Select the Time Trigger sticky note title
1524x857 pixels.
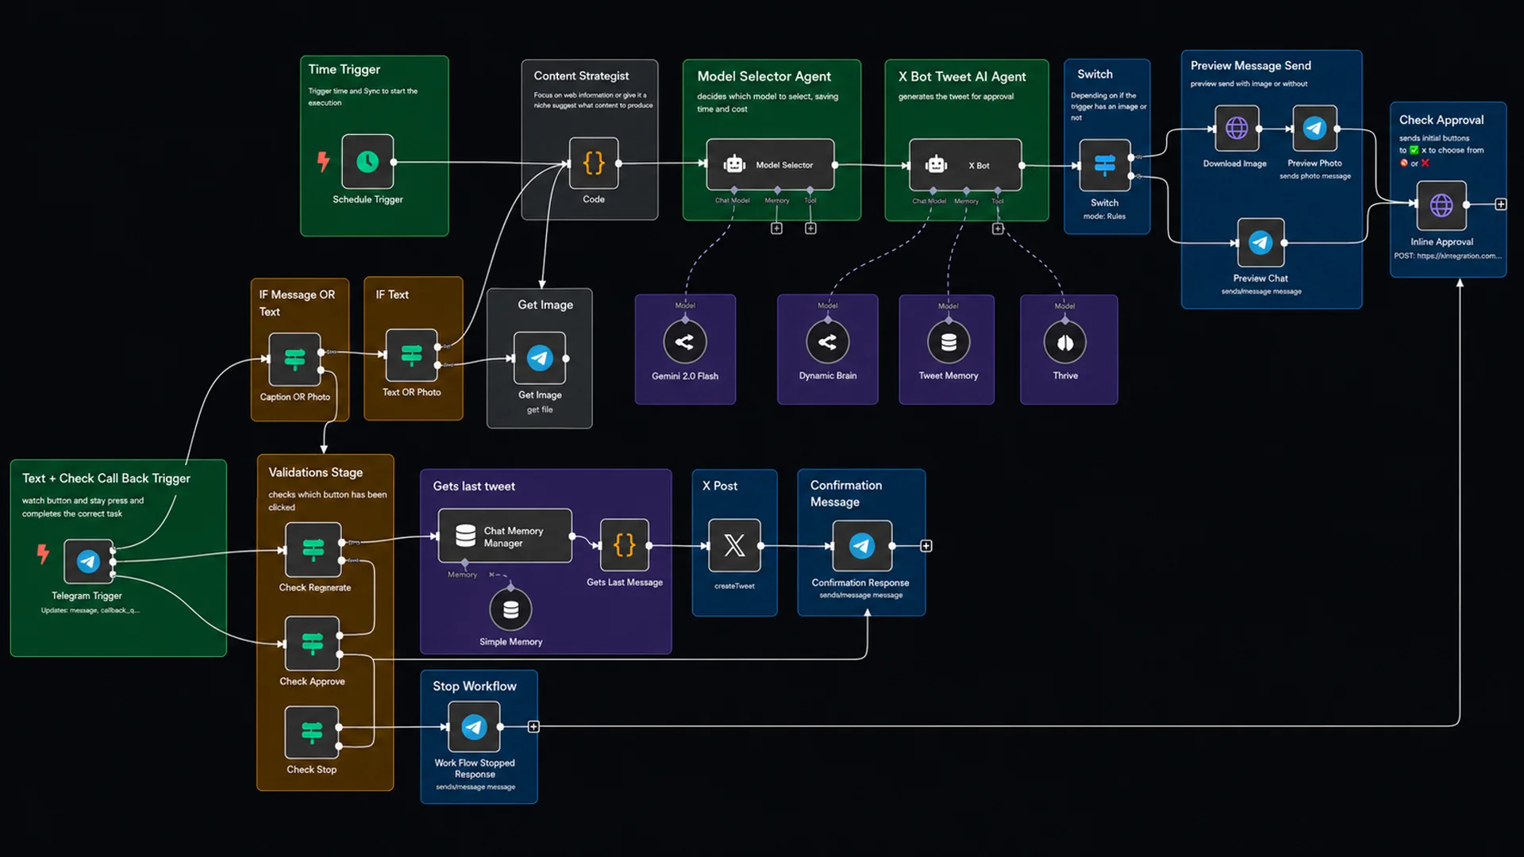[344, 70]
